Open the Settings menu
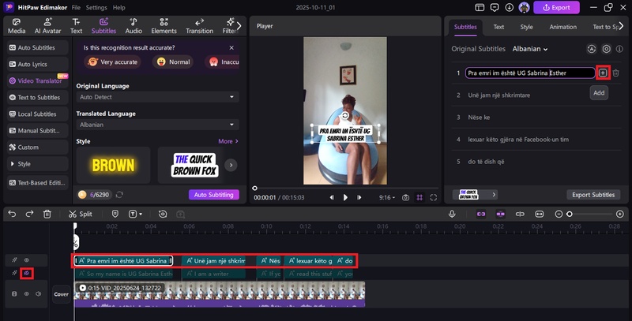The height and width of the screenshot is (321, 632). (96, 7)
